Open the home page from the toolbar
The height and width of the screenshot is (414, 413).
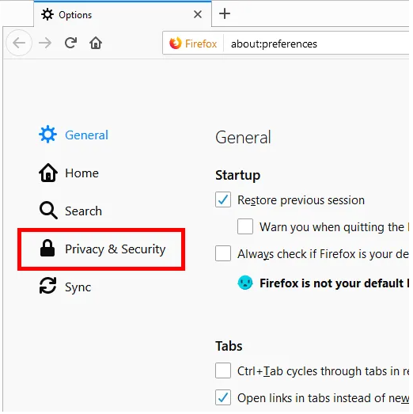(96, 43)
